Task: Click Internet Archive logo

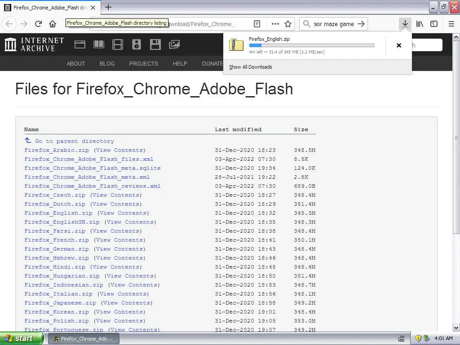Action: [34, 44]
